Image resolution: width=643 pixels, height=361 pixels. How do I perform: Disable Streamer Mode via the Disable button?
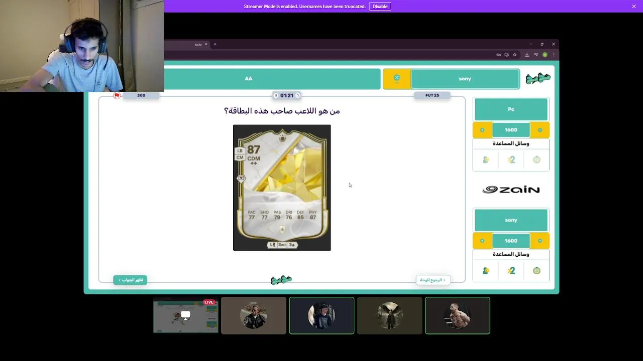380,6
